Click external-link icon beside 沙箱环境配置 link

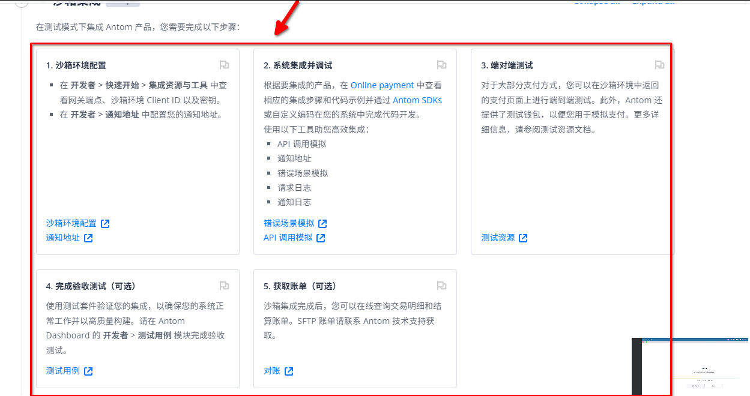105,223
